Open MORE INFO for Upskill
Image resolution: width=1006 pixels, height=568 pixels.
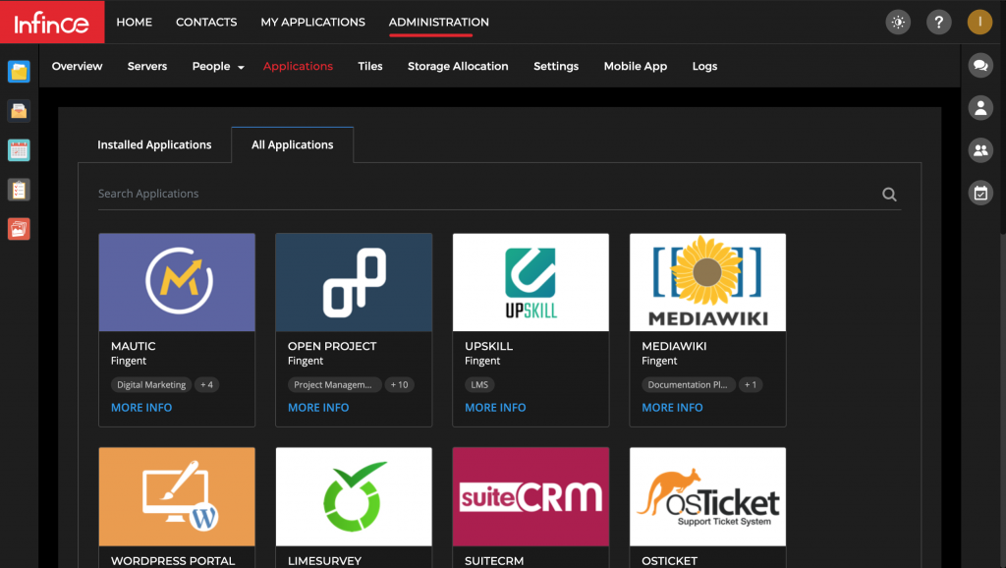coord(495,408)
